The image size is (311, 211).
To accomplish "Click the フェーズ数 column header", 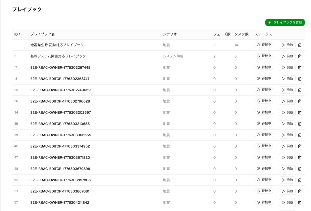I will (x=222, y=34).
